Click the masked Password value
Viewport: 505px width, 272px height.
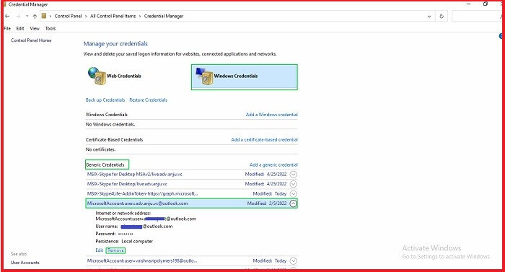(x=126, y=234)
